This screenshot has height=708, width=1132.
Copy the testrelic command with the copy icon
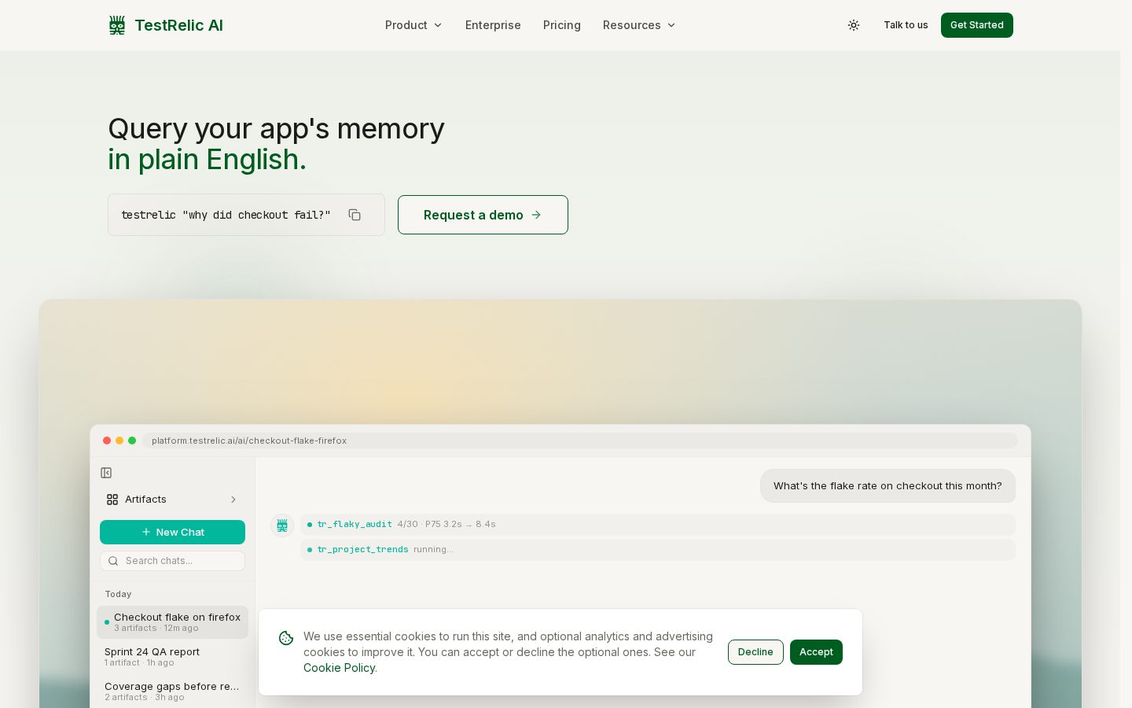tap(355, 215)
